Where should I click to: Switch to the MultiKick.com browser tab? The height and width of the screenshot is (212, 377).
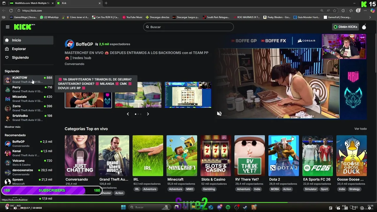pyautogui.click(x=32, y=3)
